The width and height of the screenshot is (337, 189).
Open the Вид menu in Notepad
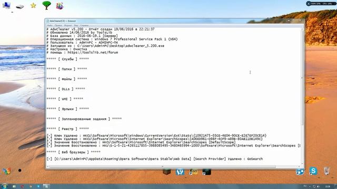(x=76, y=26)
